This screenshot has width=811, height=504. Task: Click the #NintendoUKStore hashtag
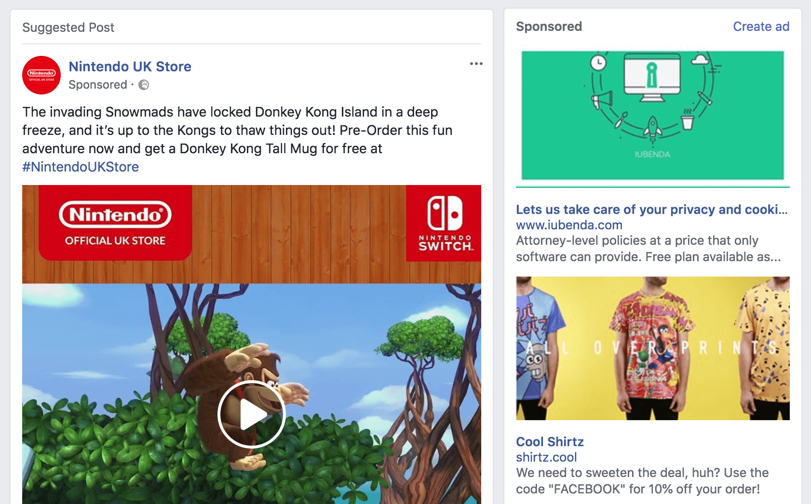tap(81, 167)
